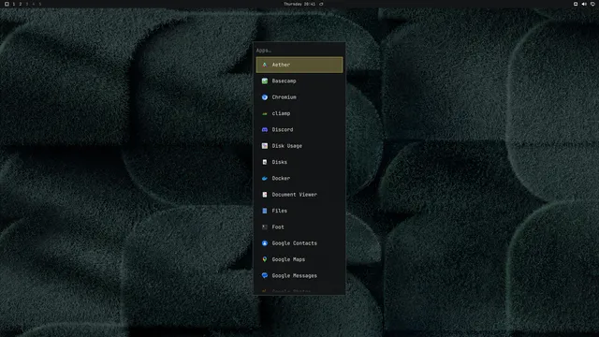Click the Docker whale icon
The width and height of the screenshot is (599, 337).
tap(265, 179)
